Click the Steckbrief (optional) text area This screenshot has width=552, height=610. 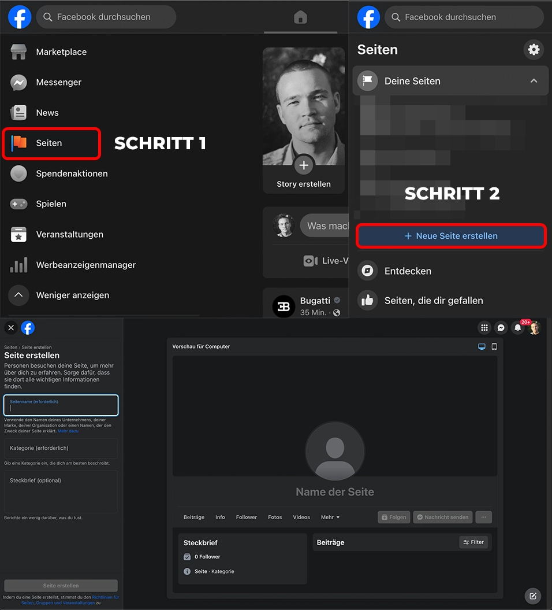tap(61, 491)
